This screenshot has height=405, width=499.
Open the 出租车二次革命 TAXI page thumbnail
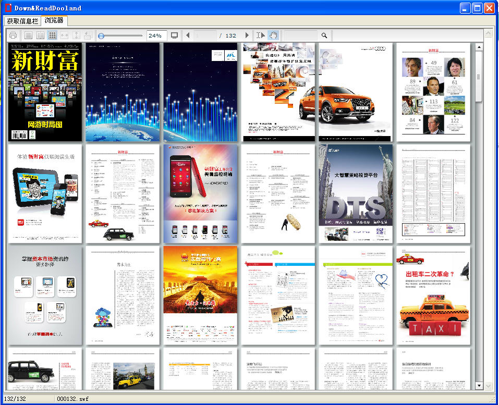[x=433, y=295]
